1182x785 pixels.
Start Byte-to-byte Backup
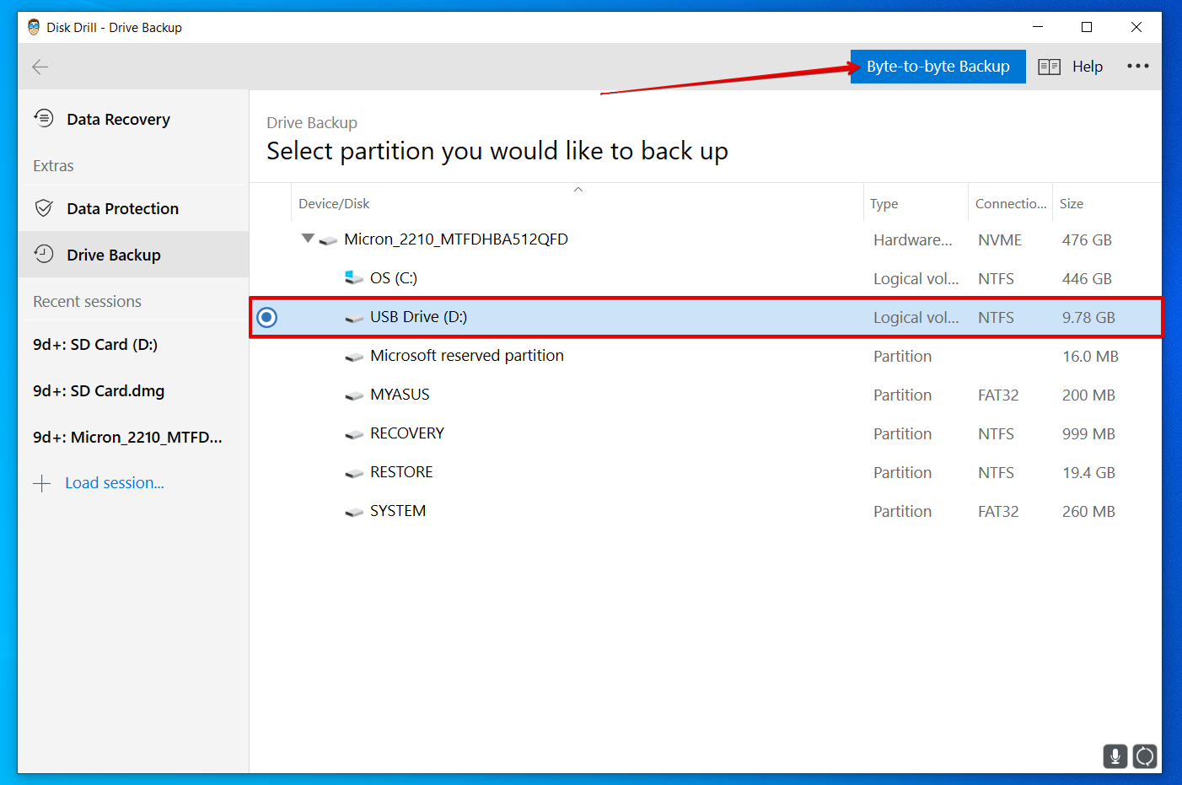tap(938, 67)
